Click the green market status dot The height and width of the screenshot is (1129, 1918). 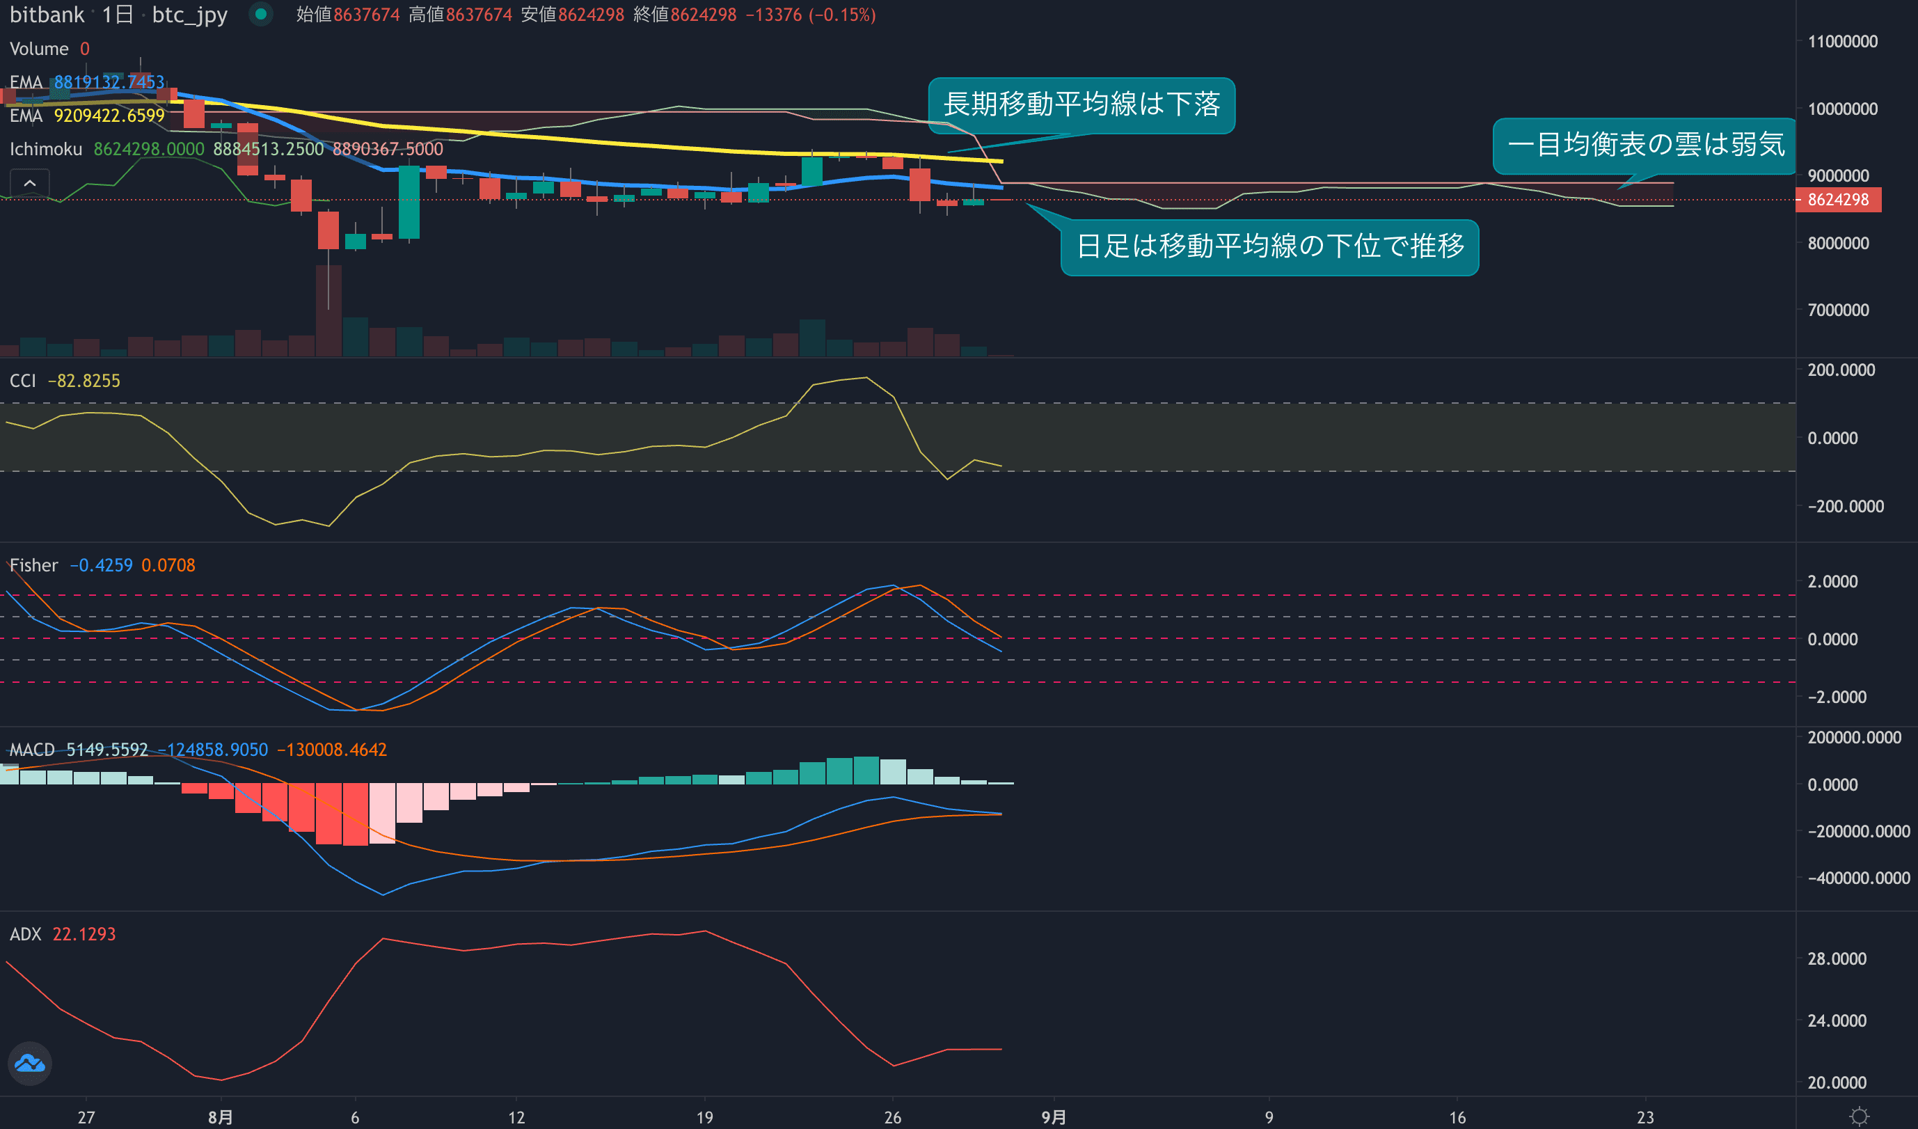click(261, 14)
